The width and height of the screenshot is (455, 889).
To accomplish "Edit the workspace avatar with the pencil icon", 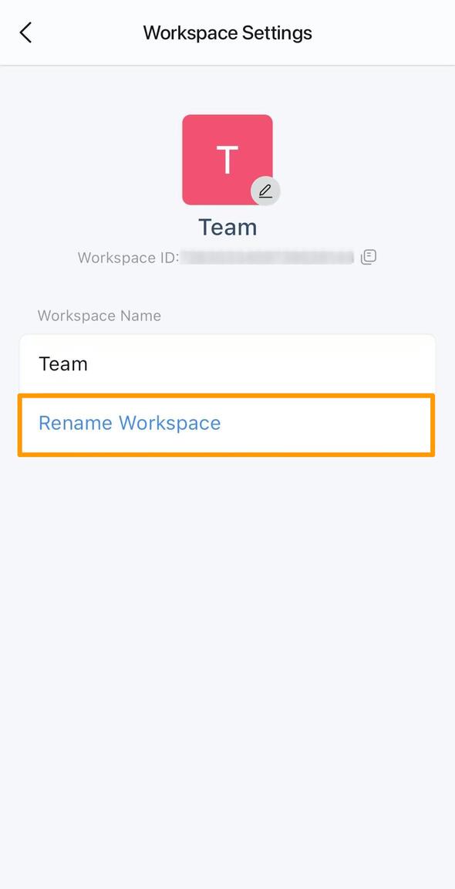I will tap(265, 191).
